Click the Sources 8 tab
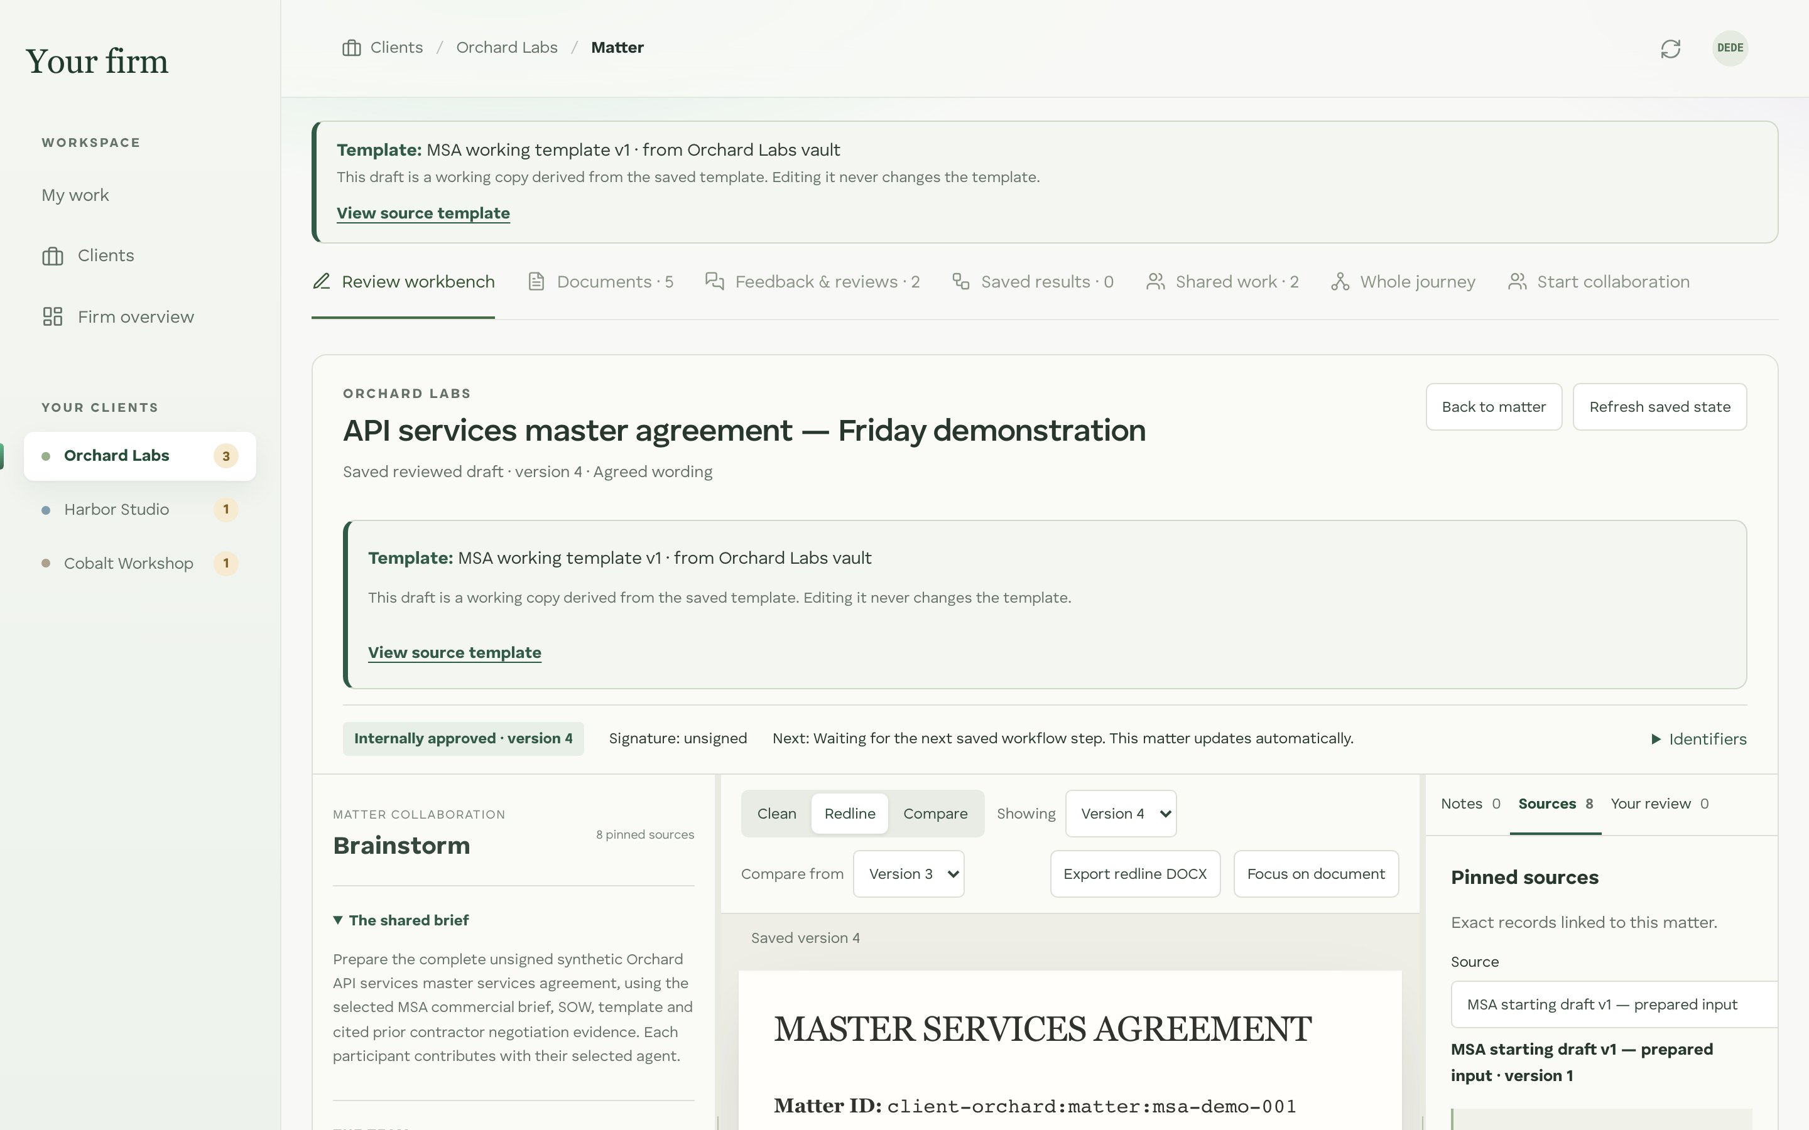 coord(1555,804)
